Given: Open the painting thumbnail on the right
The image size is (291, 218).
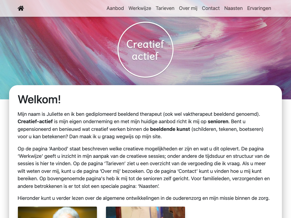Looking at the screenshot, I should 145,212.
